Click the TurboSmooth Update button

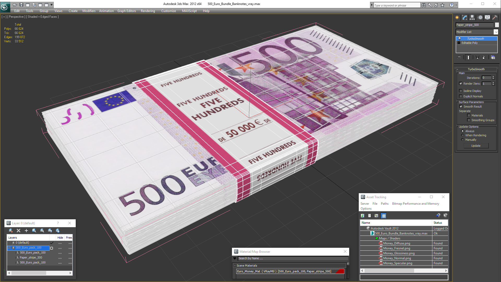(476, 146)
